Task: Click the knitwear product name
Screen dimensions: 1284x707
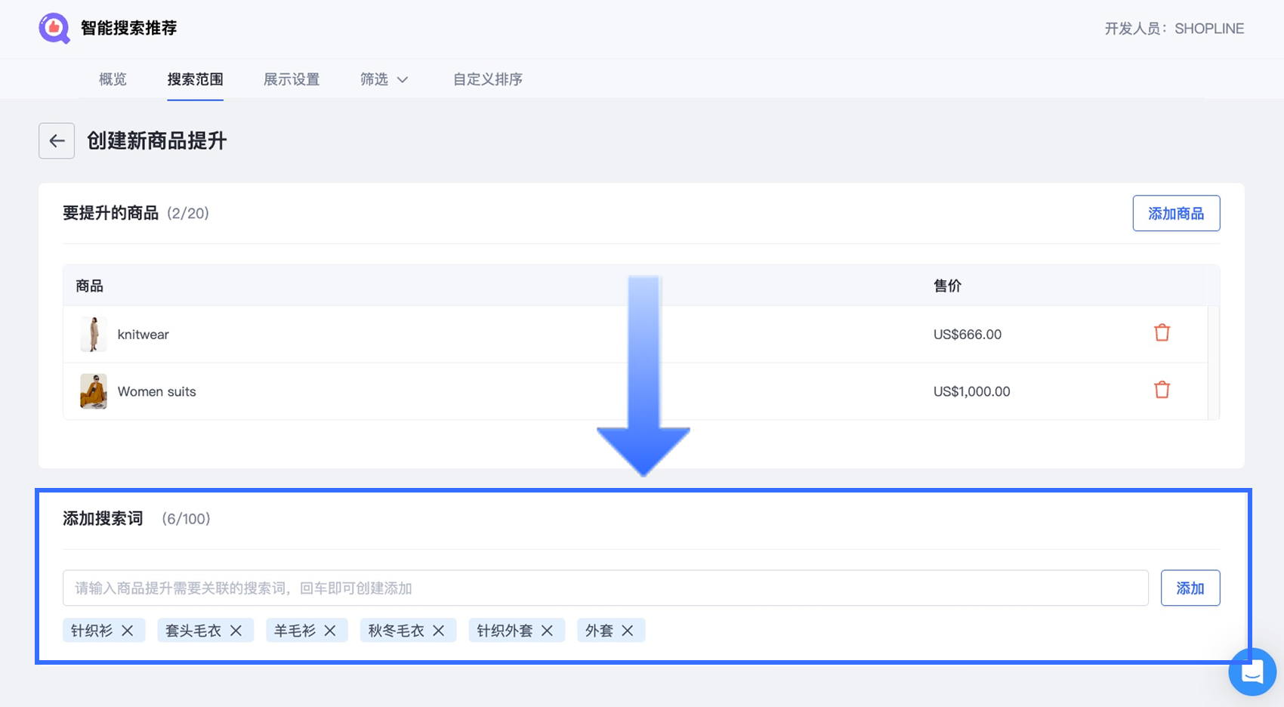Action: tap(144, 335)
